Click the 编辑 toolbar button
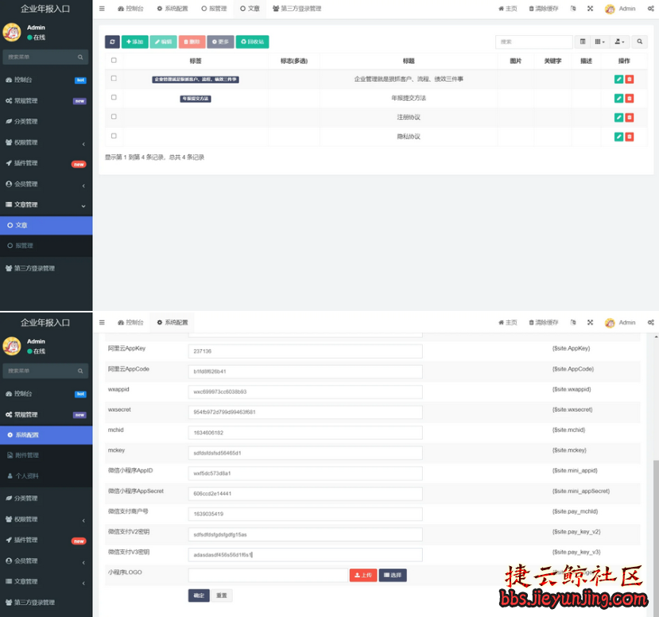Image resolution: width=659 pixels, height=617 pixels. (x=164, y=41)
